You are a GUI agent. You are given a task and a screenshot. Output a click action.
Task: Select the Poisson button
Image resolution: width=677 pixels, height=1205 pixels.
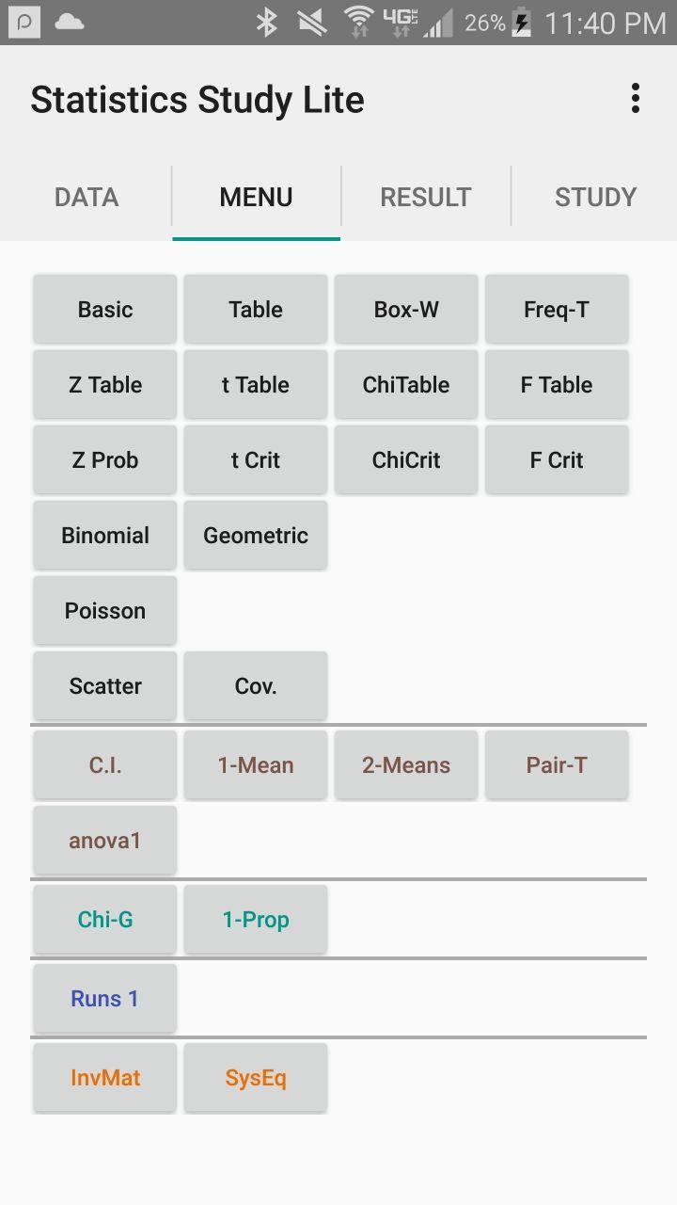105,611
